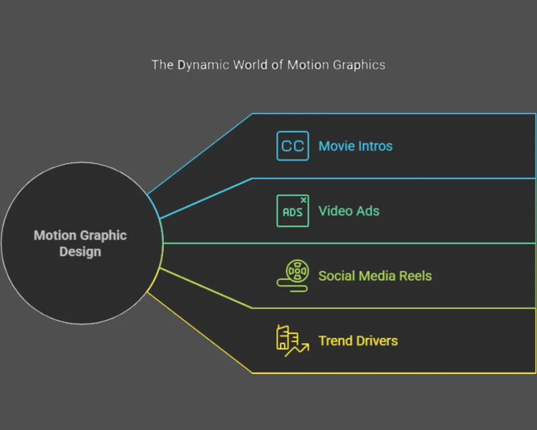The image size is (537, 430).
Task: Select the Trend Drivers label
Action: [x=358, y=341]
